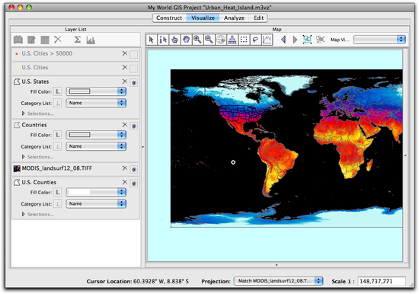Remove the MODIS_landsurf12_08.TIFF layer
This screenshot has height=294, width=419.
tap(125, 168)
